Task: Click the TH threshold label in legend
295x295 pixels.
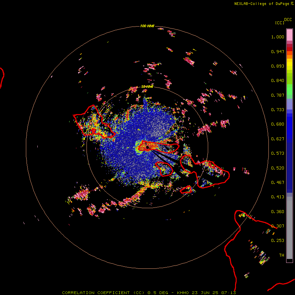Action: (x=282, y=255)
